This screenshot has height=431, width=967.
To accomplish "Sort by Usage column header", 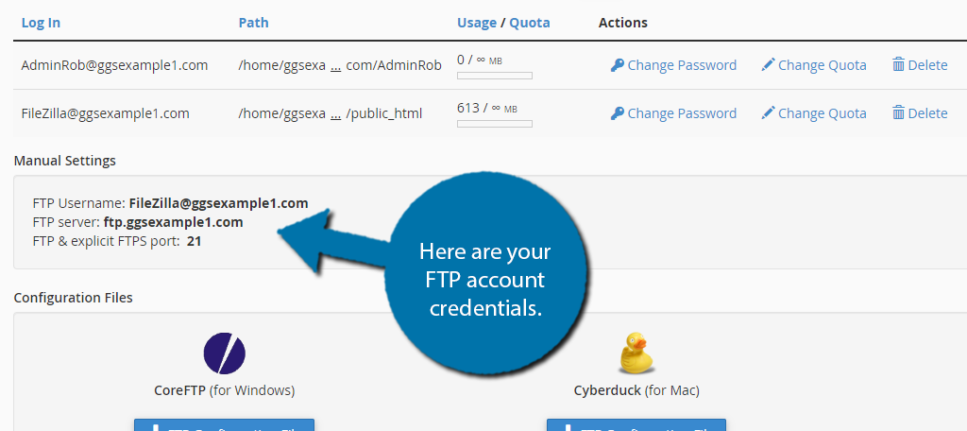I will [476, 23].
